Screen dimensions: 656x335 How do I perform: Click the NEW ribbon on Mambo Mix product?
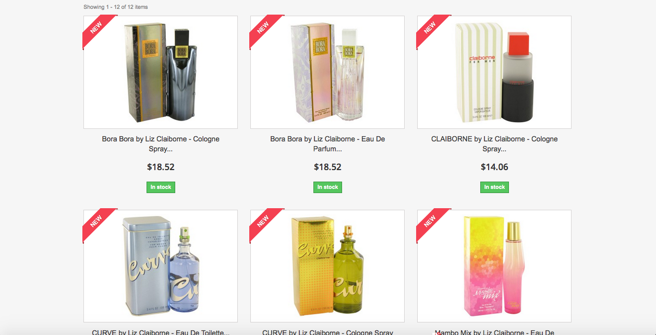point(431,222)
